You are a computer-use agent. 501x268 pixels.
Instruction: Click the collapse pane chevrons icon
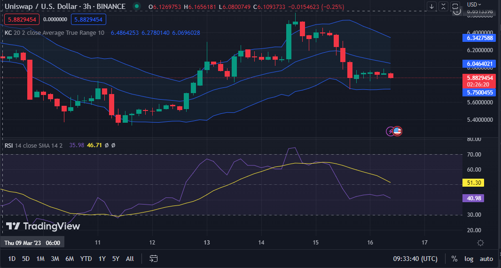443,6
